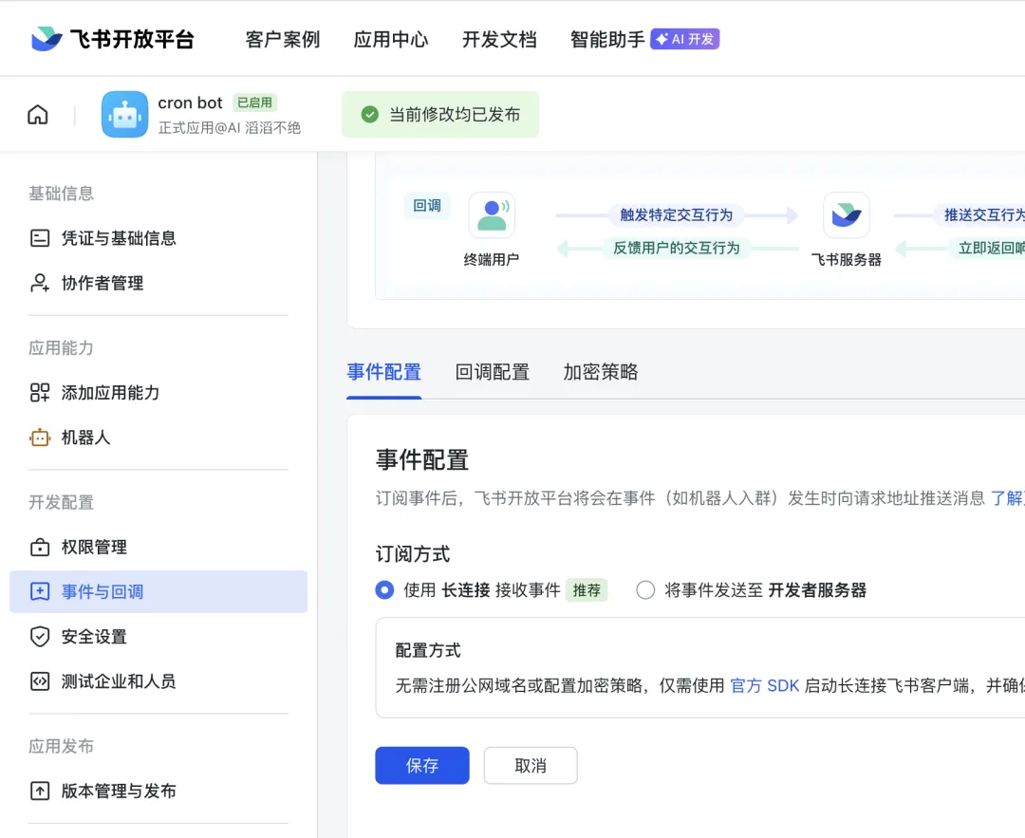
Task: Click the 应用能力 section heading
Action: [61, 347]
